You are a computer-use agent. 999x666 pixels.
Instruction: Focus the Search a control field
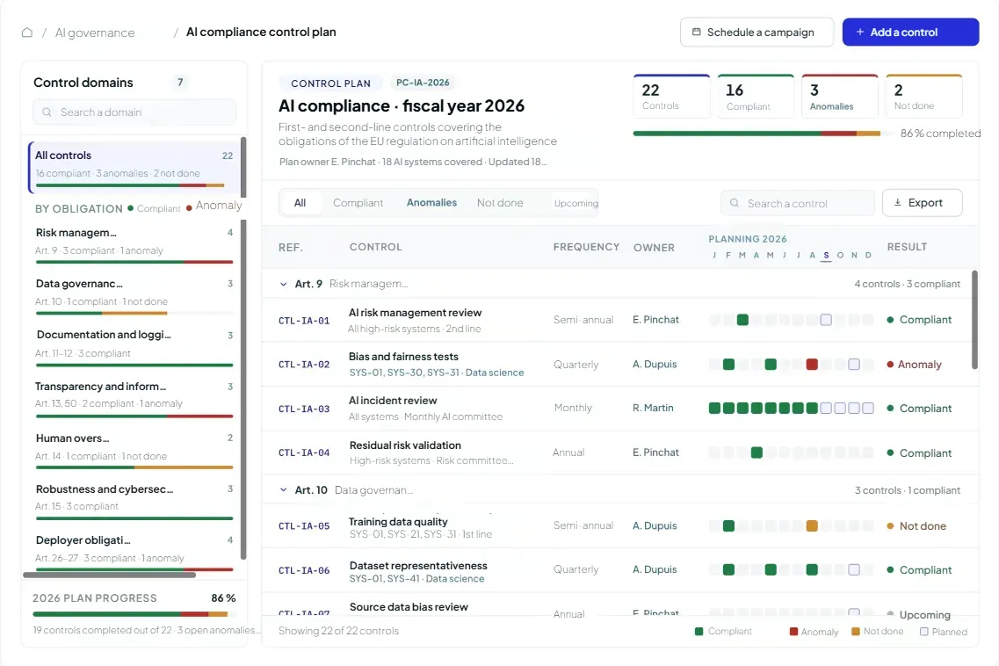pyautogui.click(x=798, y=203)
